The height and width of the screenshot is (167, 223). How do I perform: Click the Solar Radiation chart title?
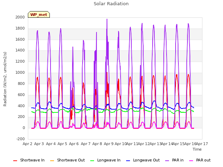click(x=111, y=4)
